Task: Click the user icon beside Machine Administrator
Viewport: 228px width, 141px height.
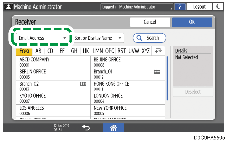Action: 7,7
